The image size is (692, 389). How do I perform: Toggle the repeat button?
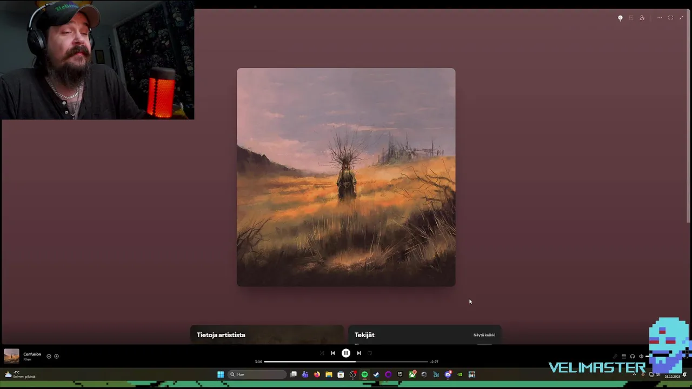(370, 353)
